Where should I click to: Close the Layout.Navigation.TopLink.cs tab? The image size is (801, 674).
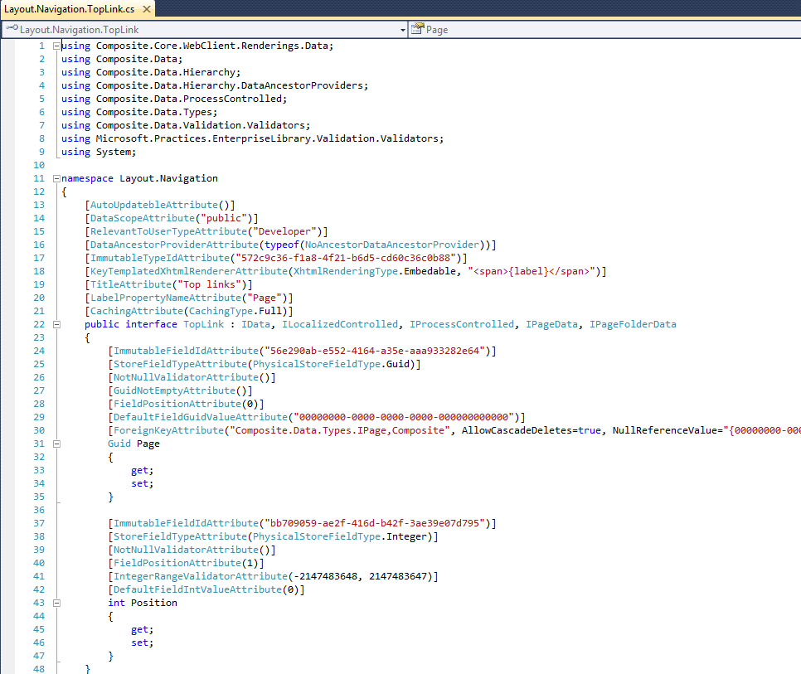pos(144,9)
